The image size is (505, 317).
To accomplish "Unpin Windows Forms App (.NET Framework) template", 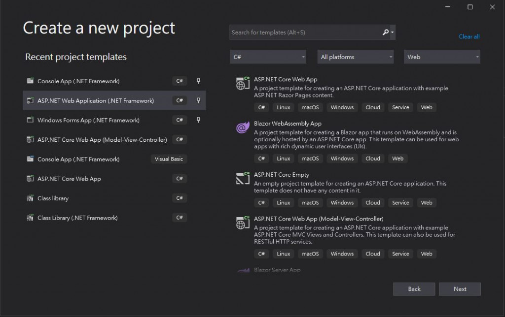I will click(199, 120).
